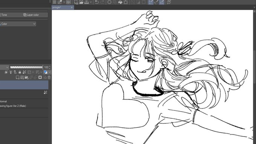The width and height of the screenshot is (256, 144).
Task: Toggle Set as Reference Layer lighthouse
Action: [x=11, y=72]
